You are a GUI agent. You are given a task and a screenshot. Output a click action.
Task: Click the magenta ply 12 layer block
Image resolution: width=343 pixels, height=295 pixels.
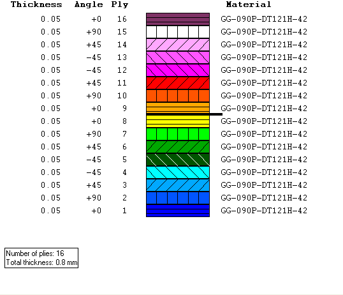pos(178,70)
